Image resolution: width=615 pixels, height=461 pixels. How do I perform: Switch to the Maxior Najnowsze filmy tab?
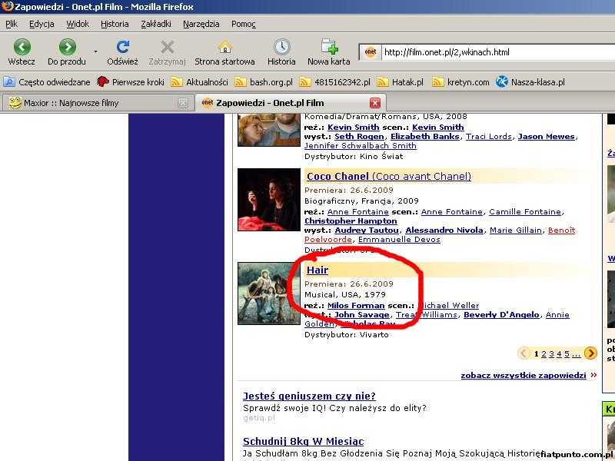pyautogui.click(x=98, y=103)
